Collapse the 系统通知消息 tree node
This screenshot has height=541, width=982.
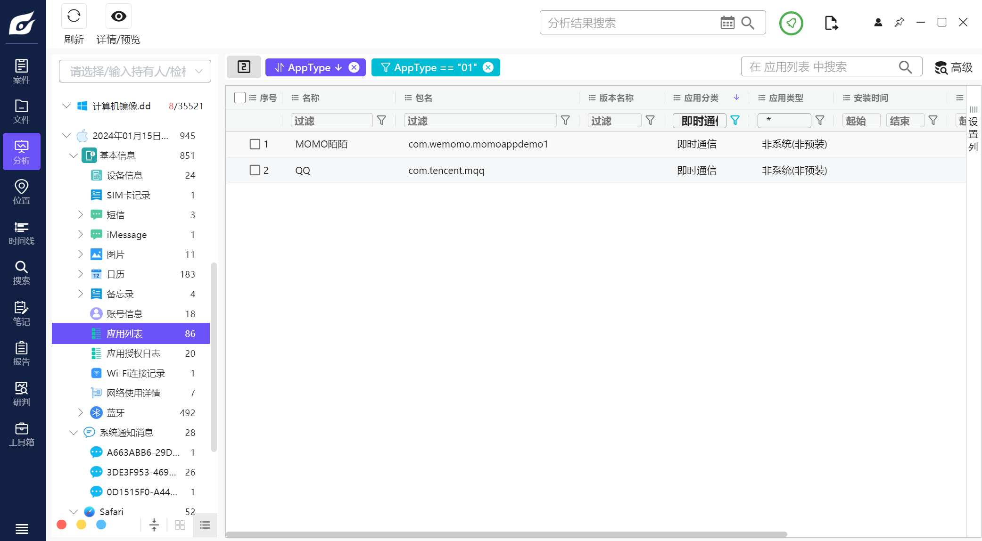(x=73, y=433)
